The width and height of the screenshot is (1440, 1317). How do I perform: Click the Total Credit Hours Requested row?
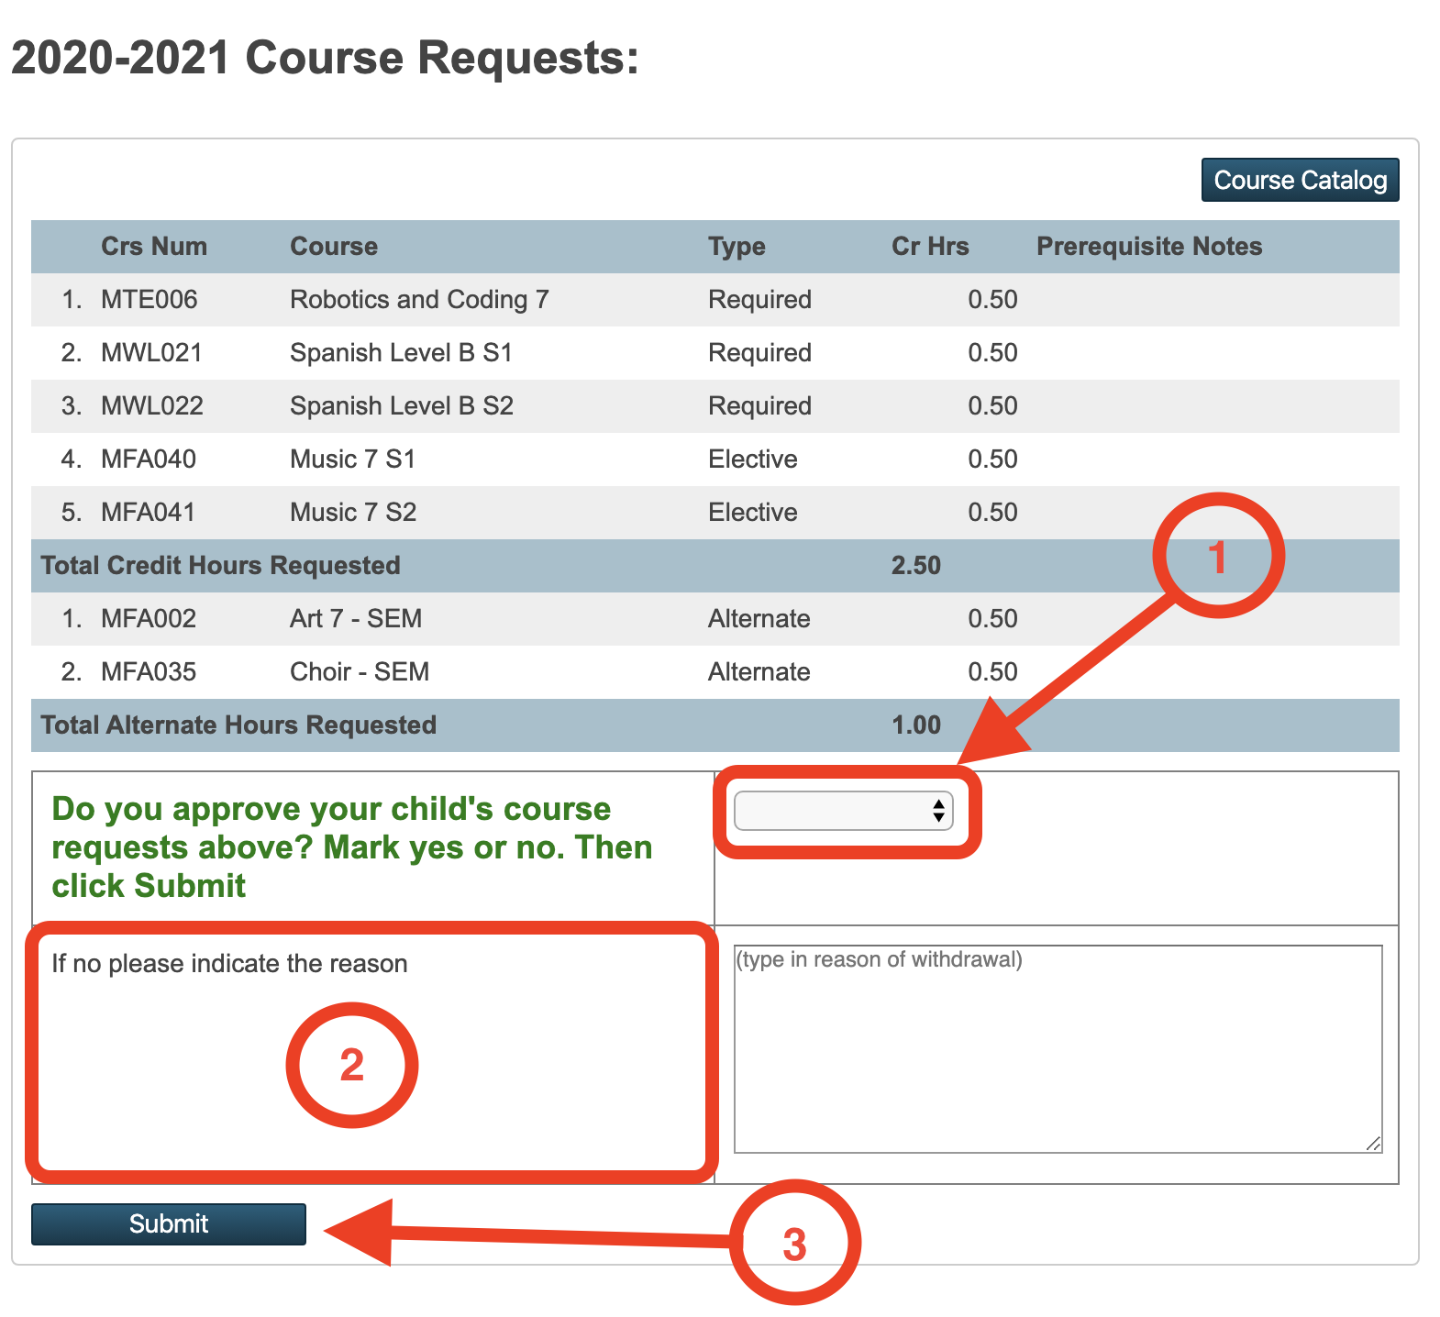(x=220, y=566)
